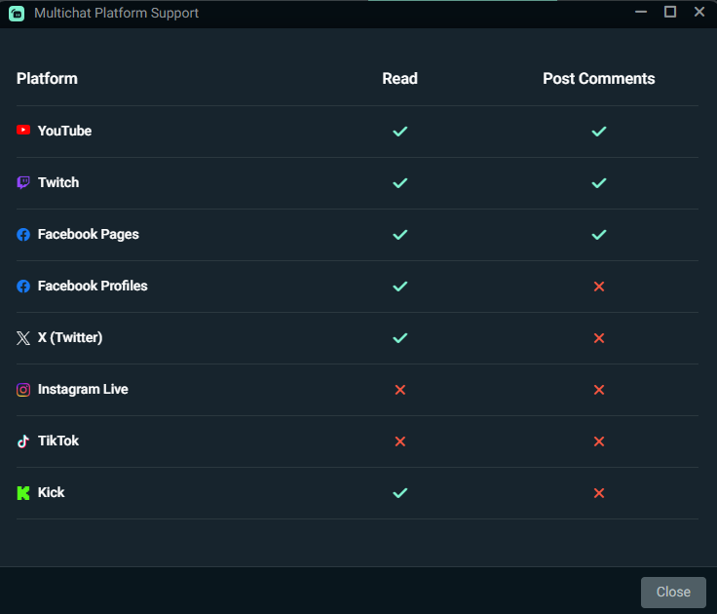Click Facebook Pages' Read checkmark
The image size is (717, 614).
400,235
